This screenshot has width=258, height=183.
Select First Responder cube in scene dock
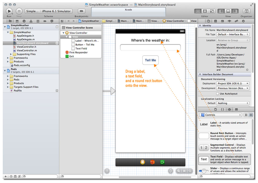(152, 162)
